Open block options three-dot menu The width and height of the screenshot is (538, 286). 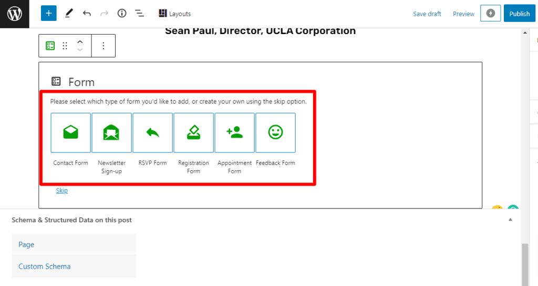tap(104, 46)
